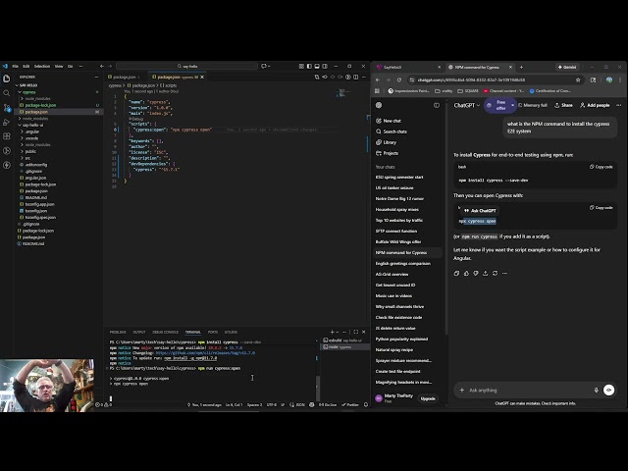Open Run and Debug view in activity bar

(x=7, y=122)
